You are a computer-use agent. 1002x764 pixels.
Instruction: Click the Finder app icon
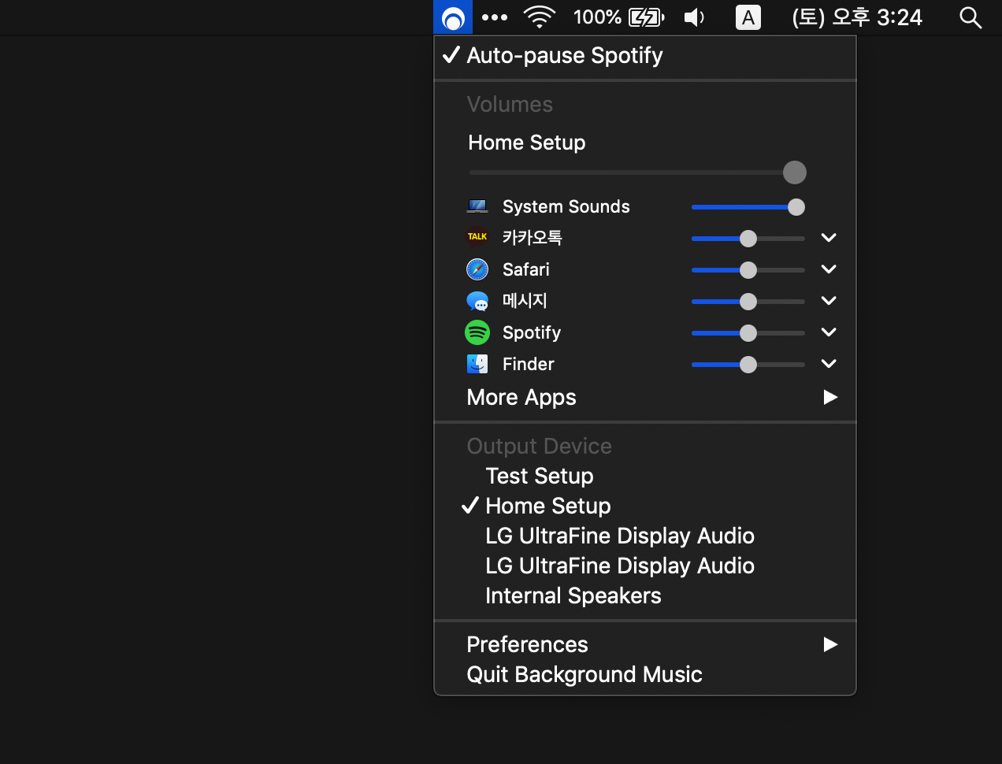coord(477,364)
